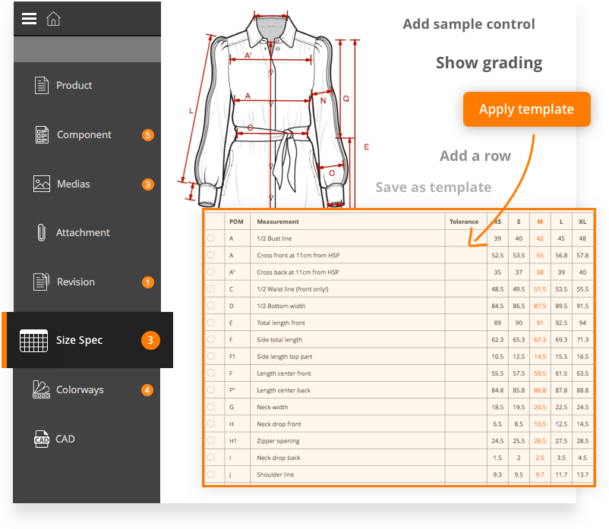This screenshot has height=529, width=609.
Task: Open the Medias section
Action: click(x=74, y=184)
